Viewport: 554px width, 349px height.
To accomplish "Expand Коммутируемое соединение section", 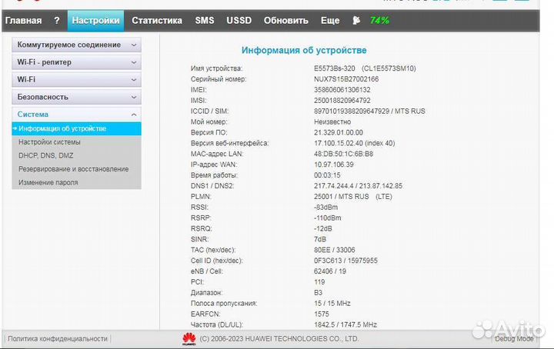I will [76, 45].
